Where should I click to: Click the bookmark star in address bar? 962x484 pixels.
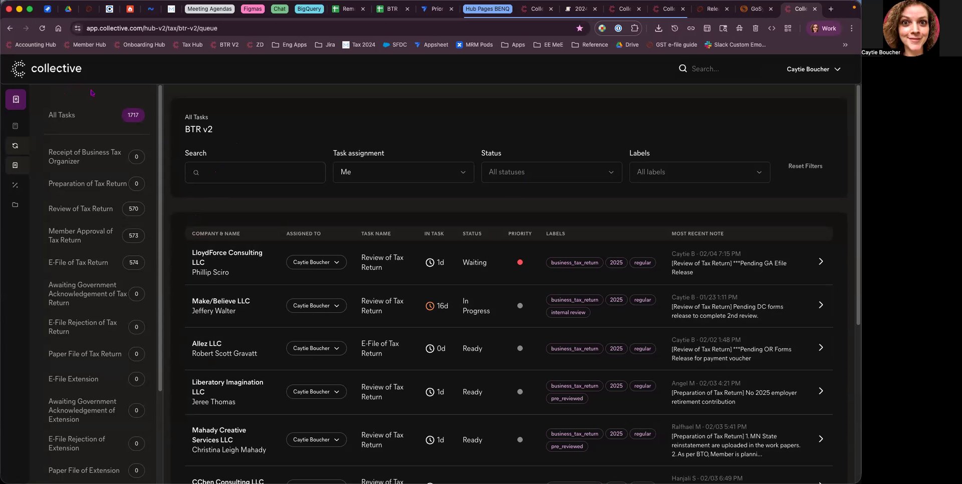(580, 29)
